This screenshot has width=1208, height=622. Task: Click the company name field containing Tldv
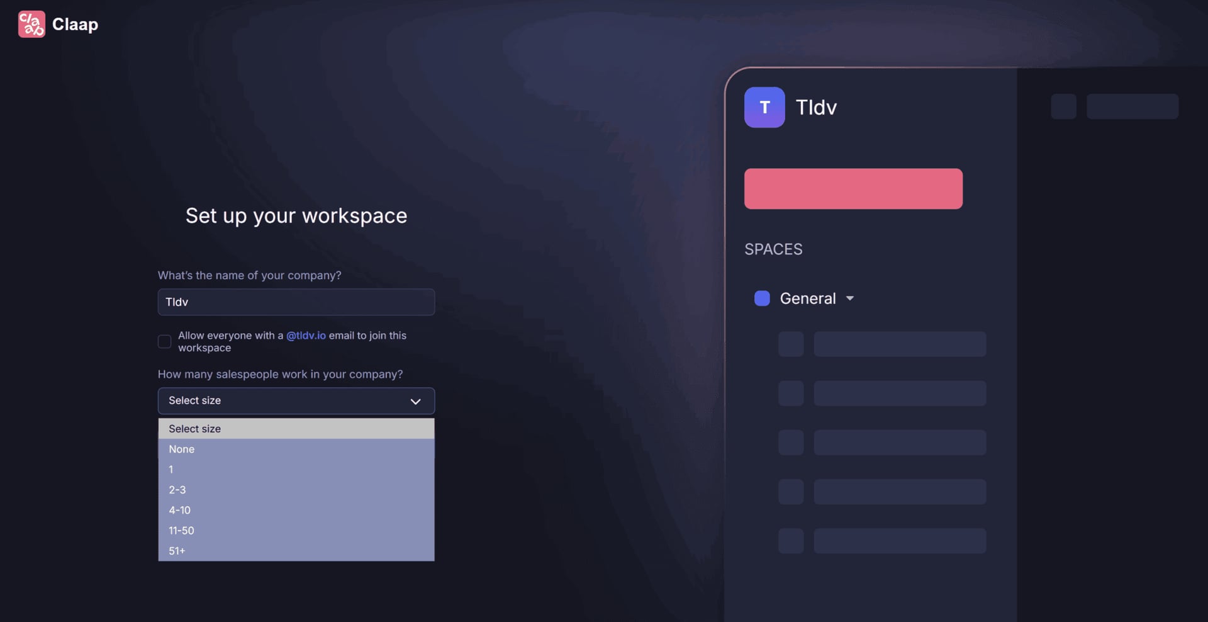[x=296, y=302]
